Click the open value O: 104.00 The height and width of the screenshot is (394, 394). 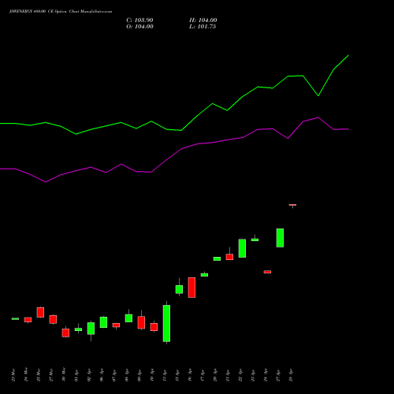(x=139, y=27)
